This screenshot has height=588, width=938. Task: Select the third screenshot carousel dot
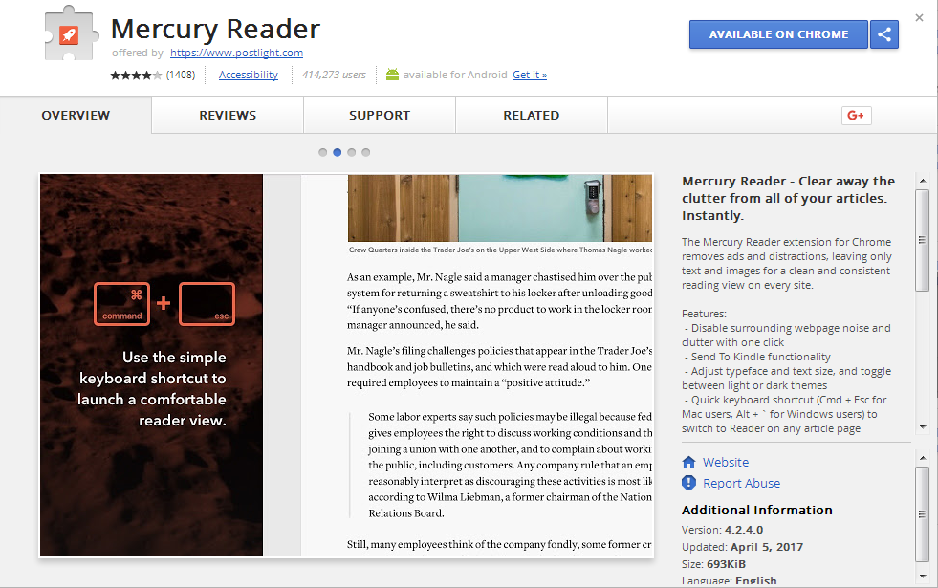pyautogui.click(x=352, y=153)
